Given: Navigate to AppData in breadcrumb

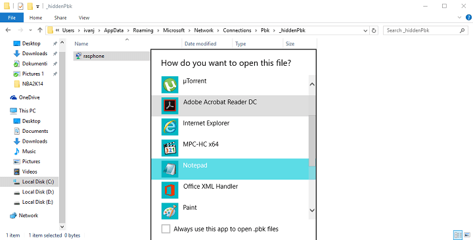Looking at the screenshot, I should pos(114,30).
